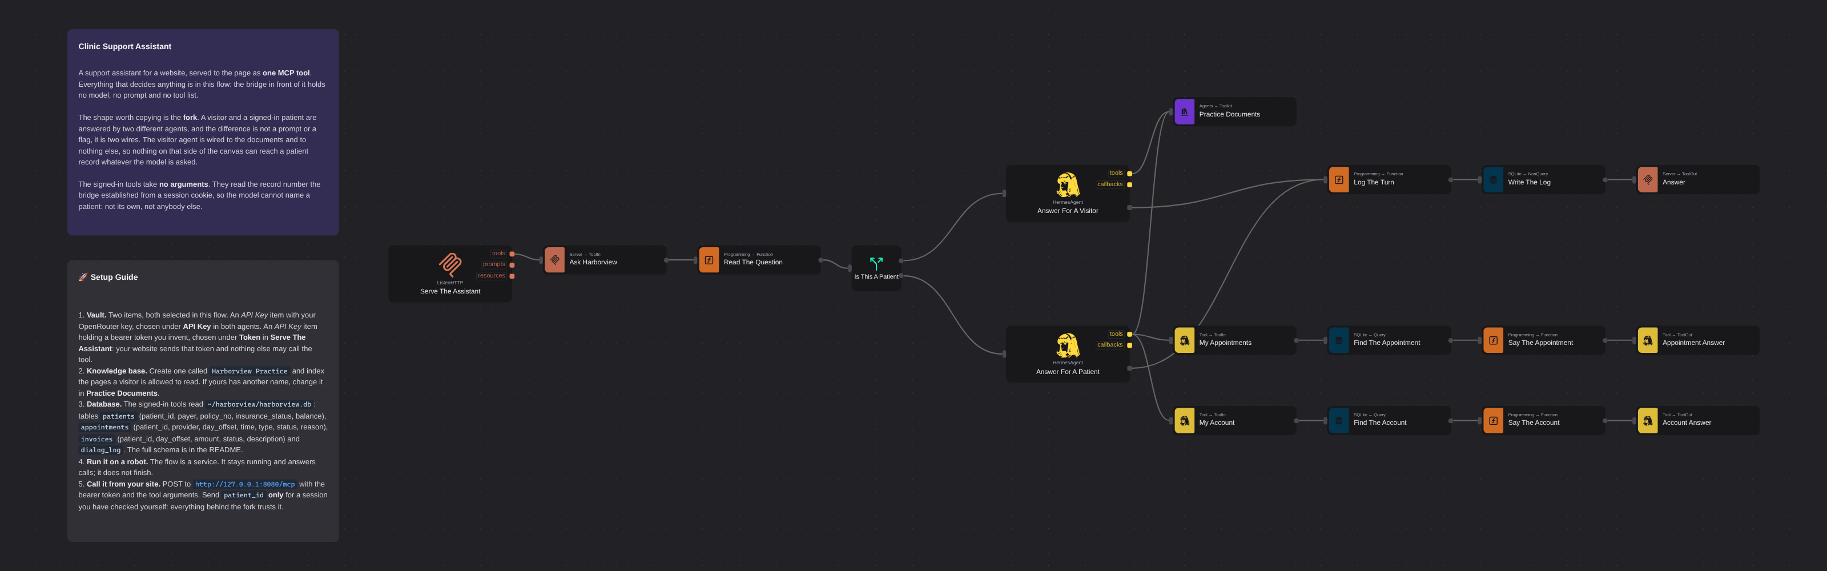Image resolution: width=1827 pixels, height=571 pixels.
Task: Click the dialog_log code text
Action: click(x=100, y=450)
